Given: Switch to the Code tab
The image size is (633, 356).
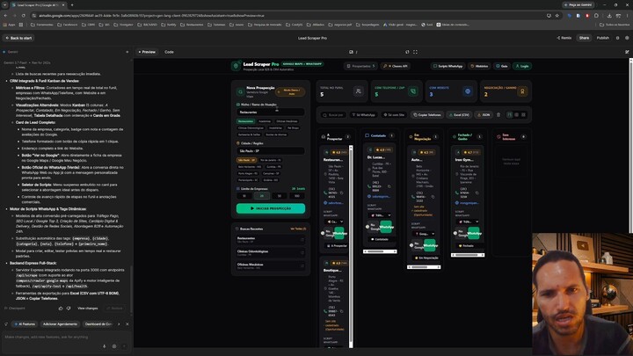Looking at the screenshot, I should pyautogui.click(x=169, y=52).
